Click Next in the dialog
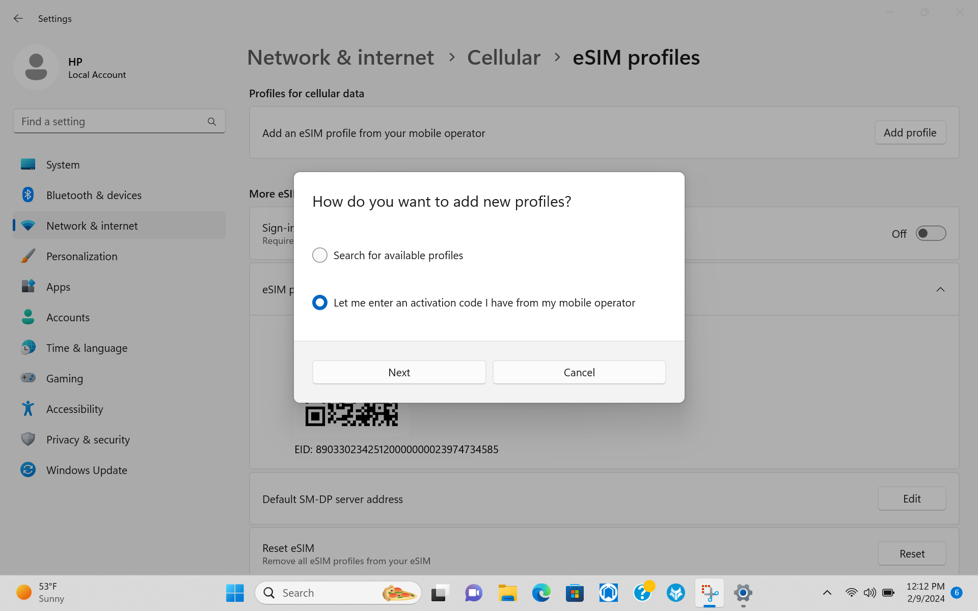 (399, 372)
